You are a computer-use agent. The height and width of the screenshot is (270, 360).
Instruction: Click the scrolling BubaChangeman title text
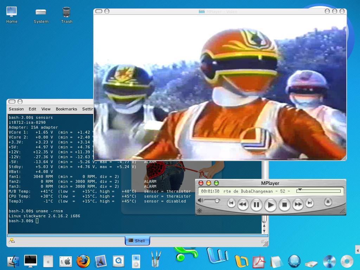tap(257, 191)
